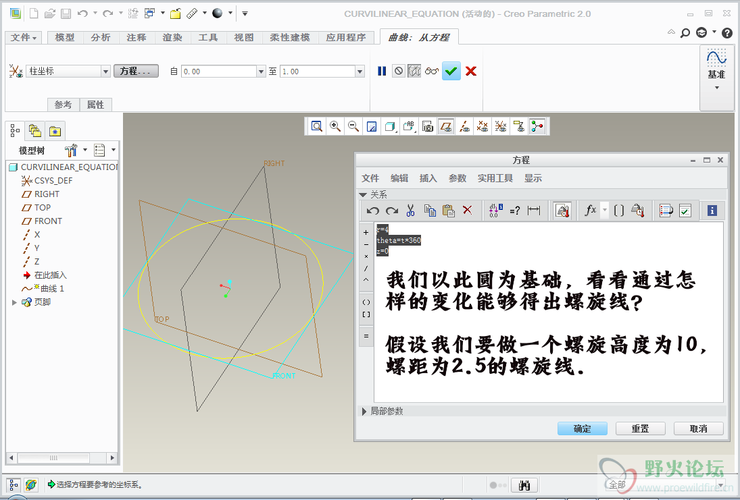Image resolution: width=740 pixels, height=500 pixels.
Task: Open the 分析 ribbon tab
Action: [x=101, y=38]
